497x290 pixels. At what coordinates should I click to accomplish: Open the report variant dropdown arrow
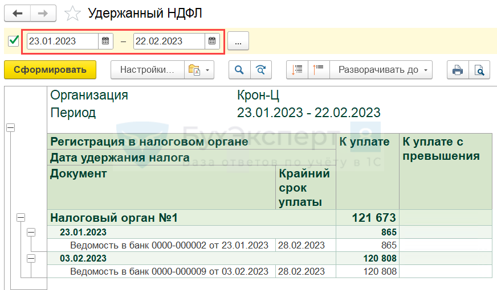(207, 70)
